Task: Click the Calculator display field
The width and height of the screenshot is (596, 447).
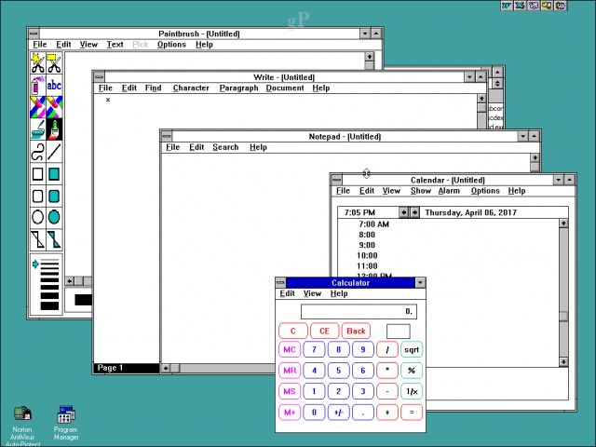Action: click(359, 312)
